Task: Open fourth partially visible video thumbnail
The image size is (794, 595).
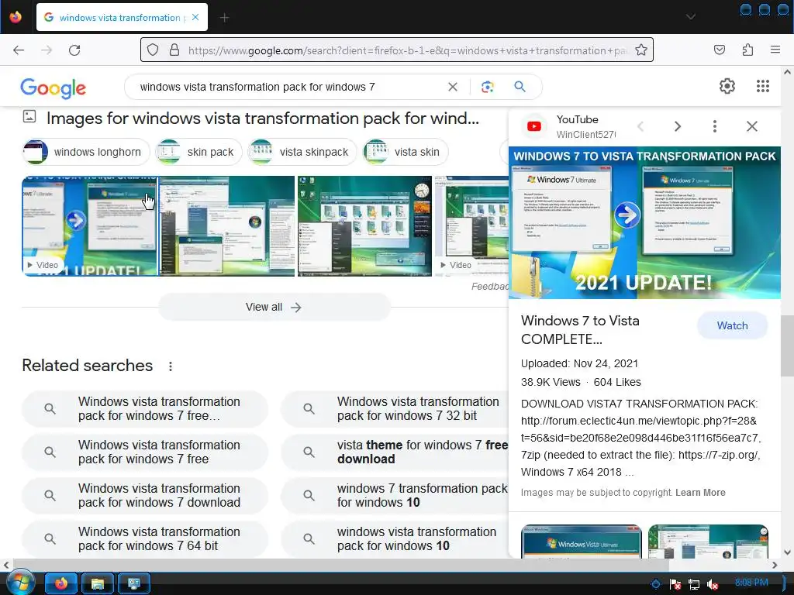Action: pos(472,226)
